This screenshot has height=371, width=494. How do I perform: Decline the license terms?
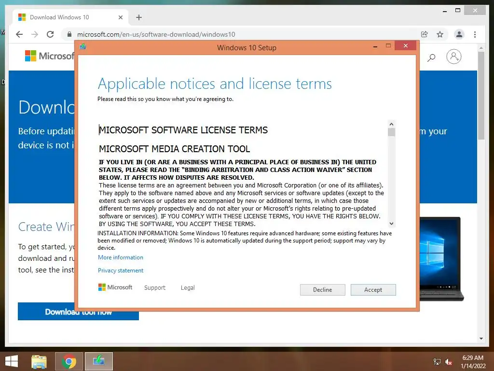322,290
